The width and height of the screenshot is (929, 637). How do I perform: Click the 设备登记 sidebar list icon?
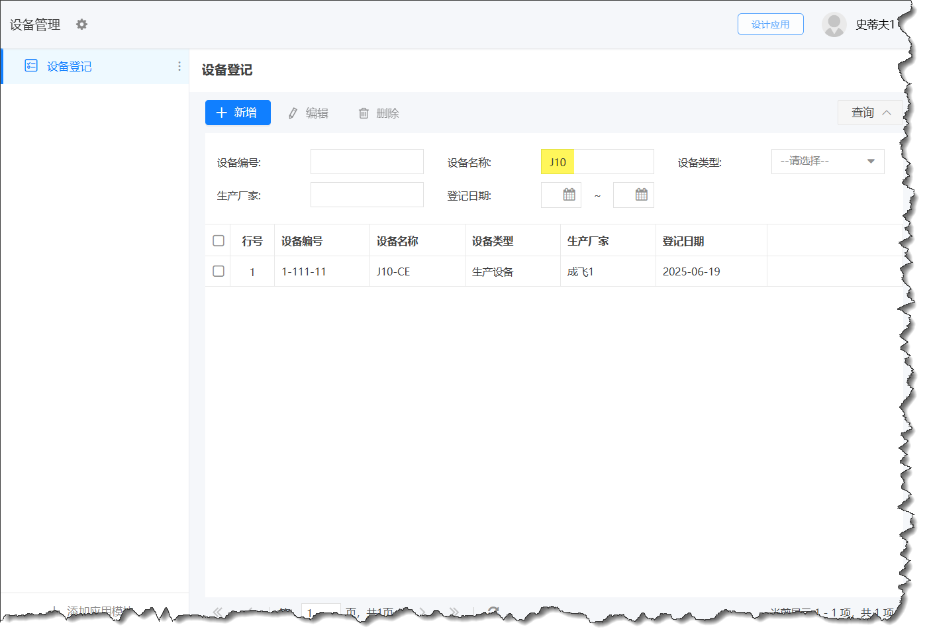[31, 66]
